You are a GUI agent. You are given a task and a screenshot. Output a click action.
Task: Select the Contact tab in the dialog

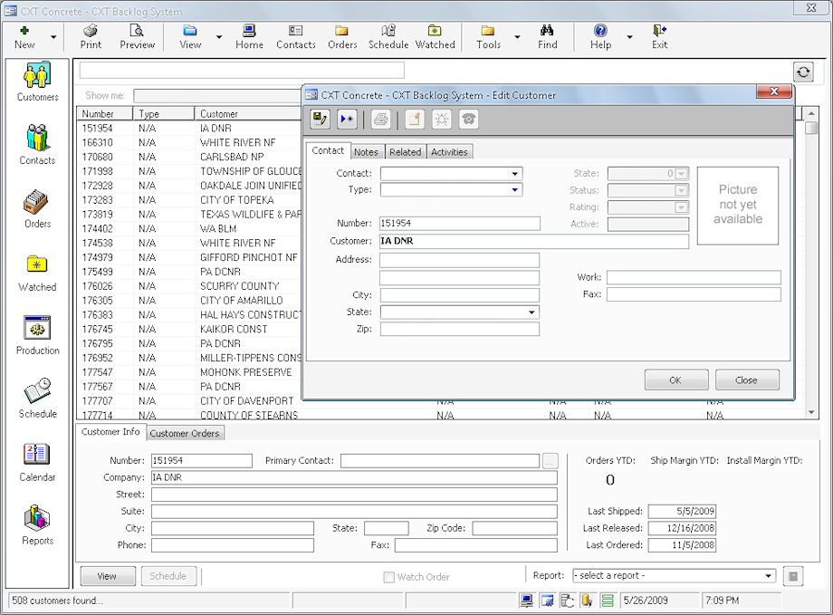(328, 150)
